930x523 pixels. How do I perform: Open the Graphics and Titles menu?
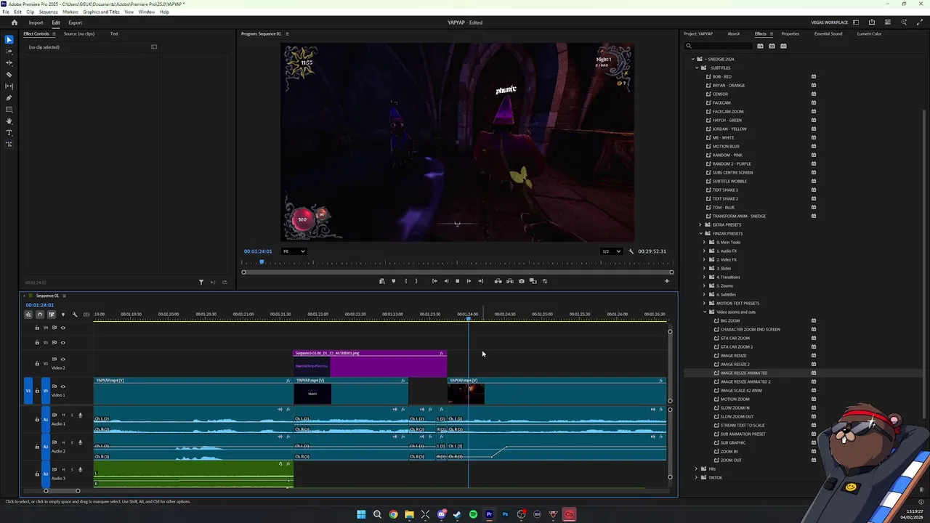click(101, 12)
